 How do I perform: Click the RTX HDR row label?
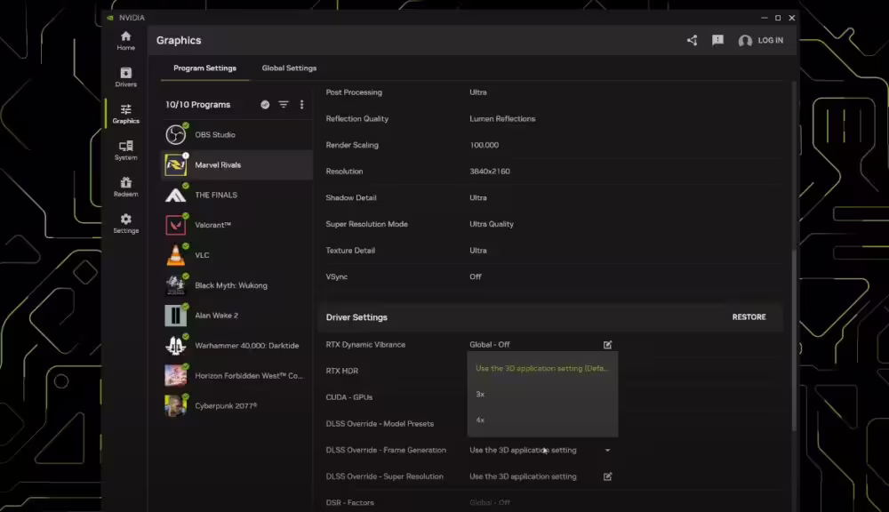coord(342,371)
